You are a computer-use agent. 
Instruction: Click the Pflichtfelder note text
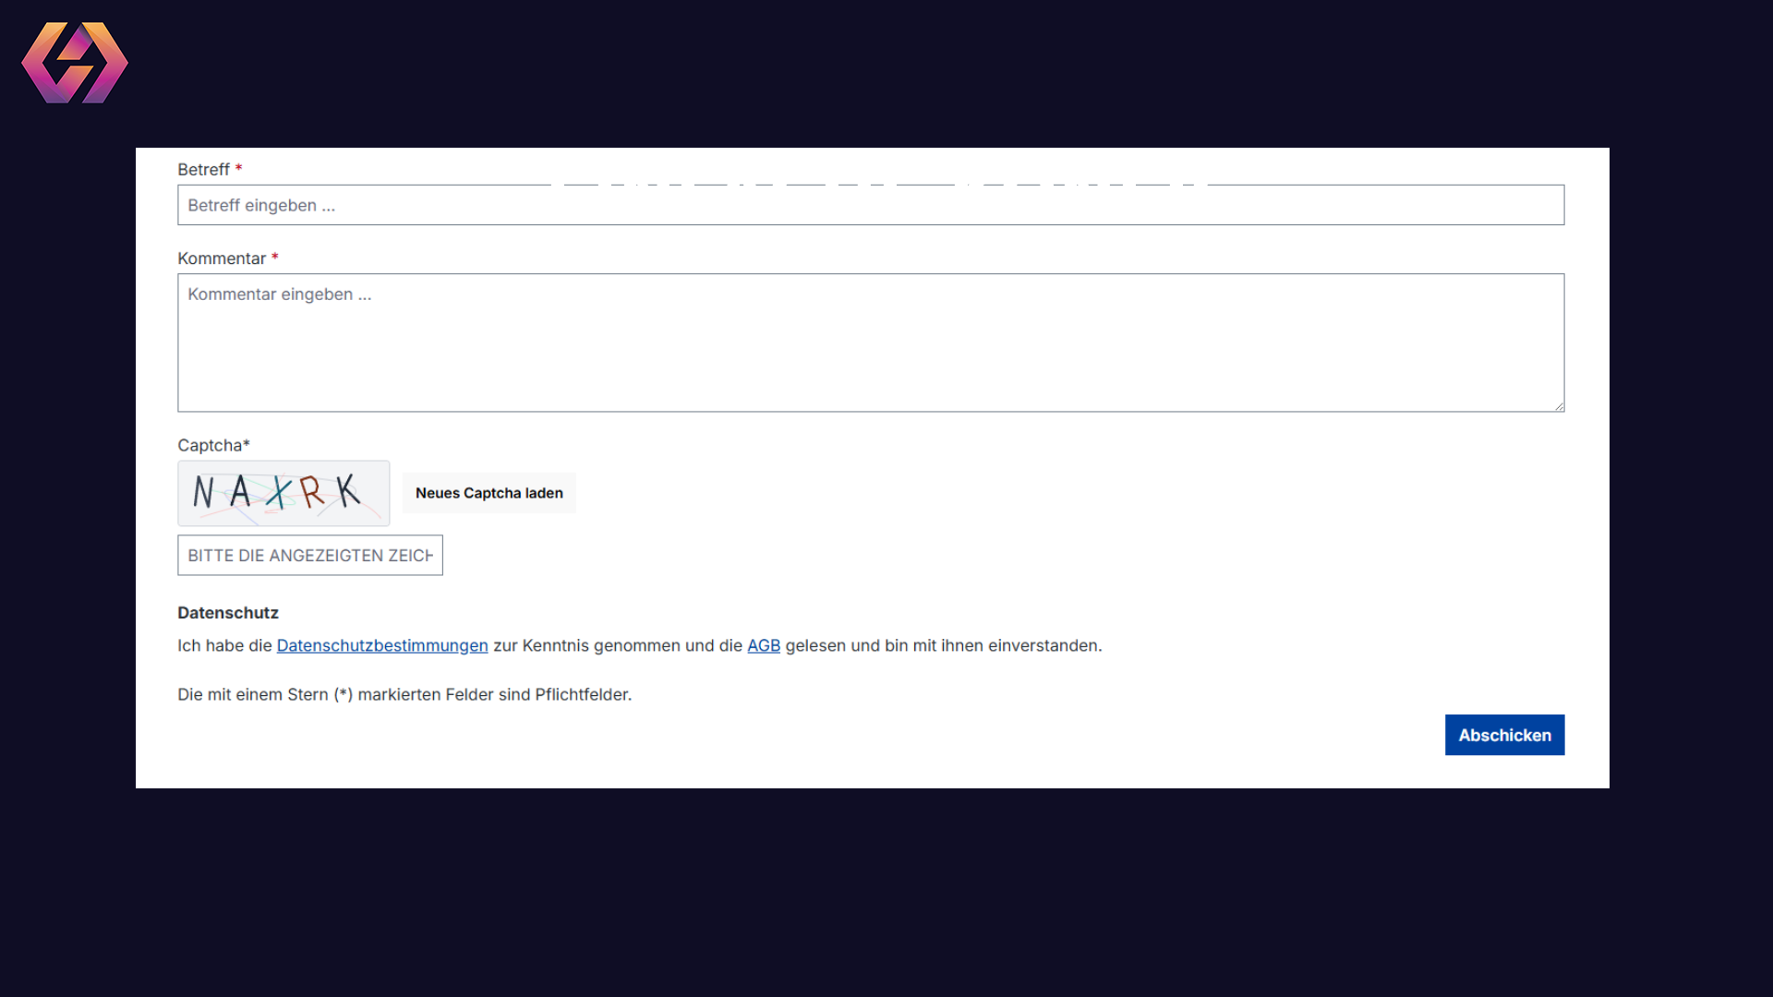pyautogui.click(x=404, y=694)
